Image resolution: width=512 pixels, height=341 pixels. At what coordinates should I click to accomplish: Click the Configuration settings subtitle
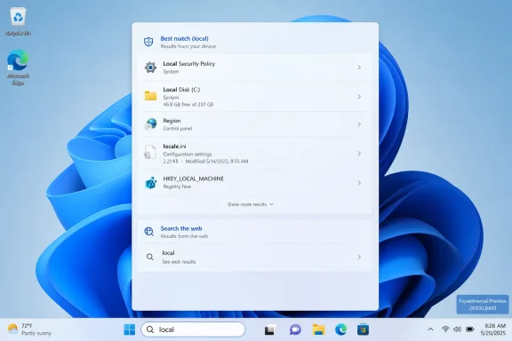[187, 154]
